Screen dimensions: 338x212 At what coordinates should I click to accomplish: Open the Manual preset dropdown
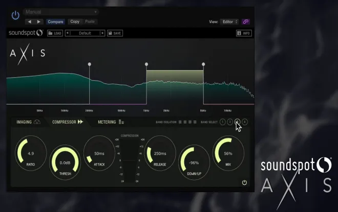click(x=61, y=12)
